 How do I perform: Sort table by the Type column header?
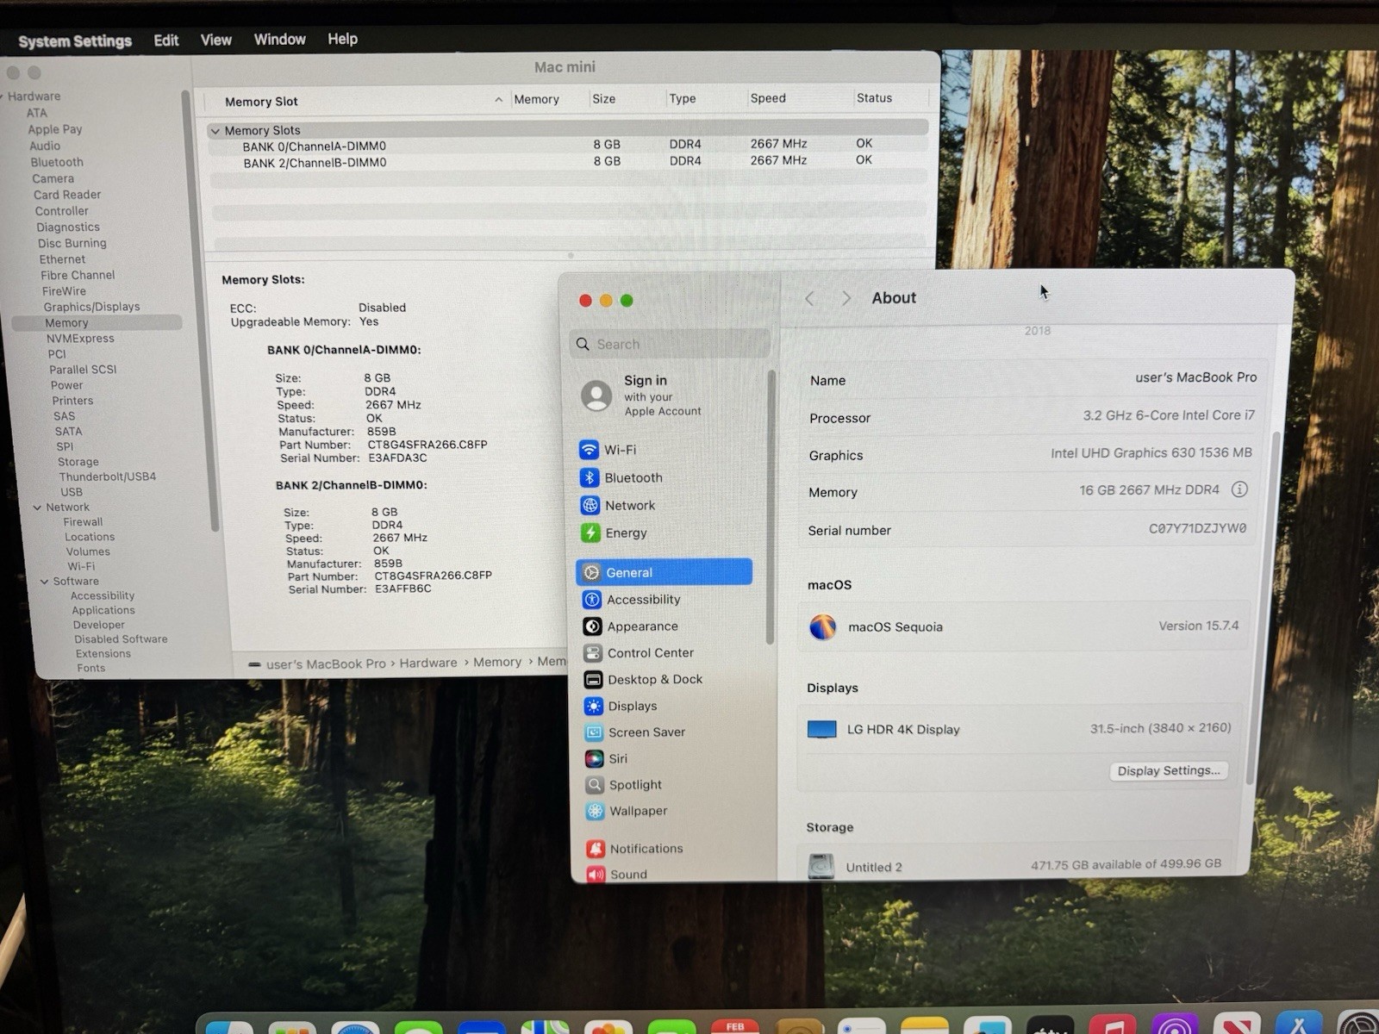point(683,99)
